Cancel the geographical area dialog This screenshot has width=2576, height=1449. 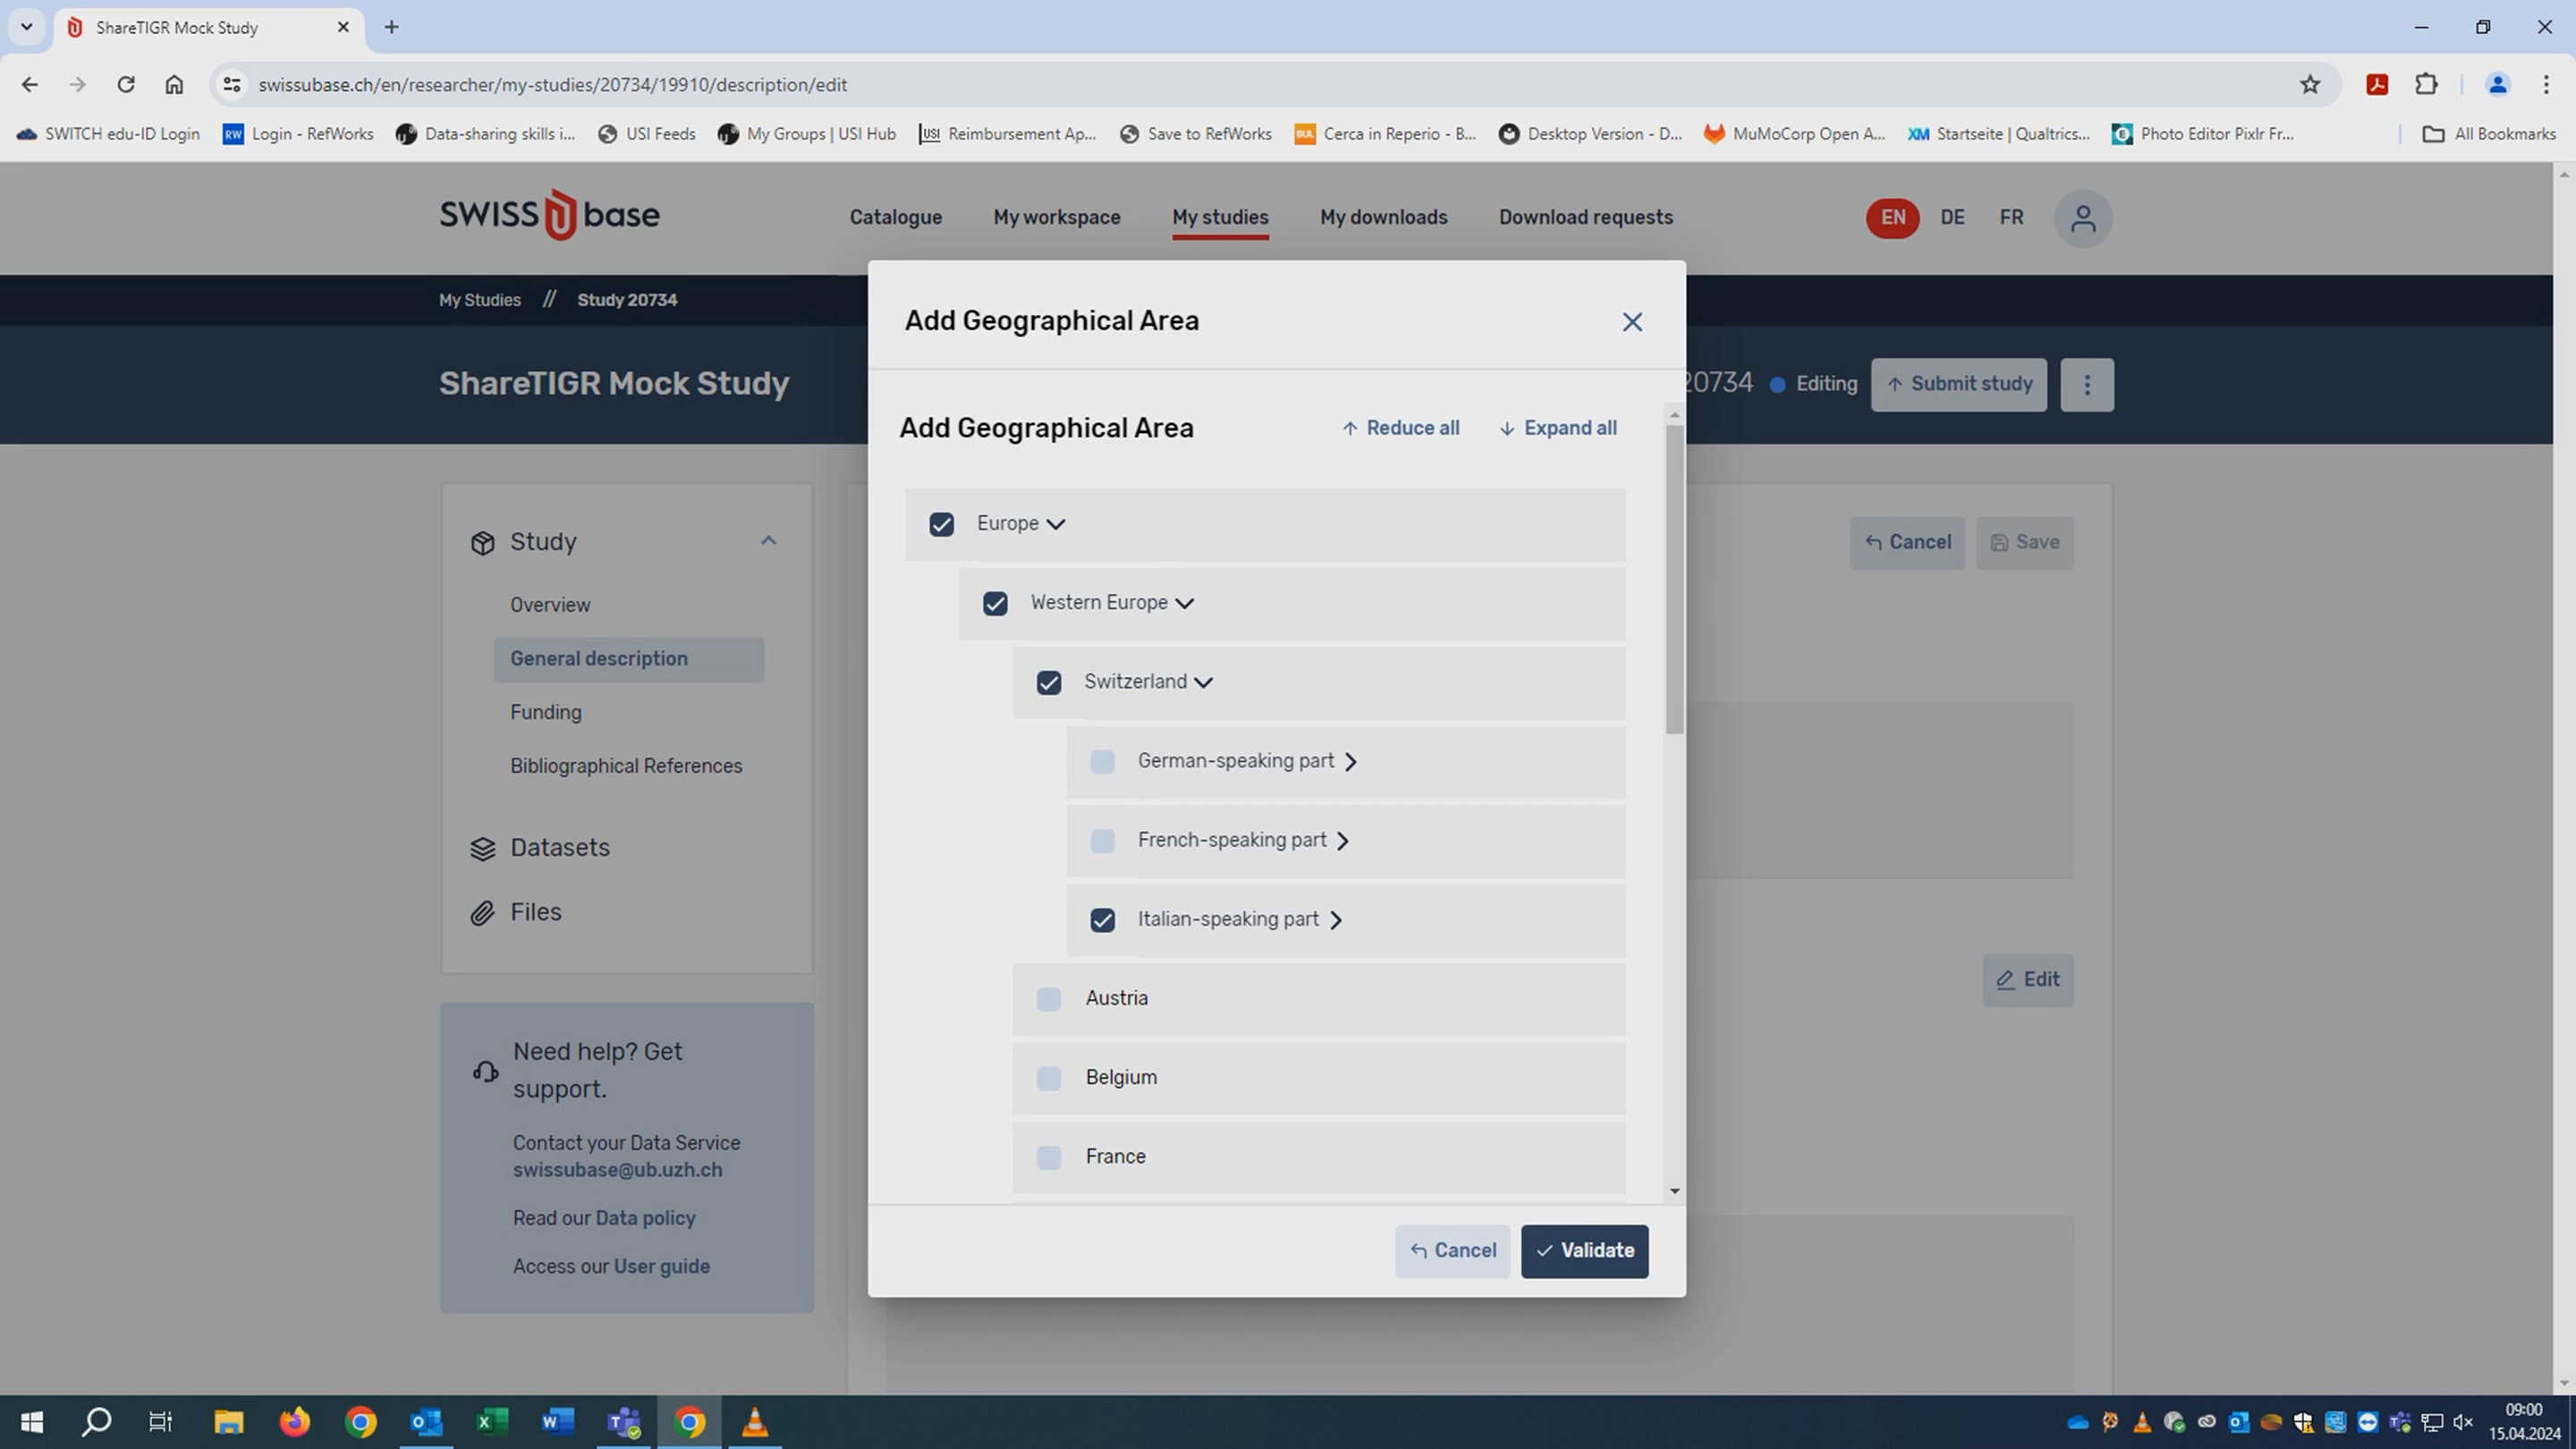pos(1452,1251)
